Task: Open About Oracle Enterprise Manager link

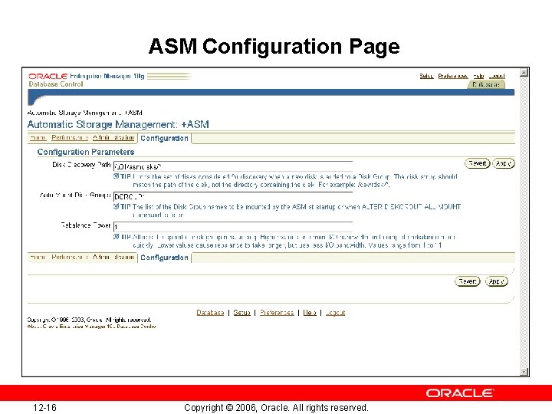Action: click(x=91, y=327)
